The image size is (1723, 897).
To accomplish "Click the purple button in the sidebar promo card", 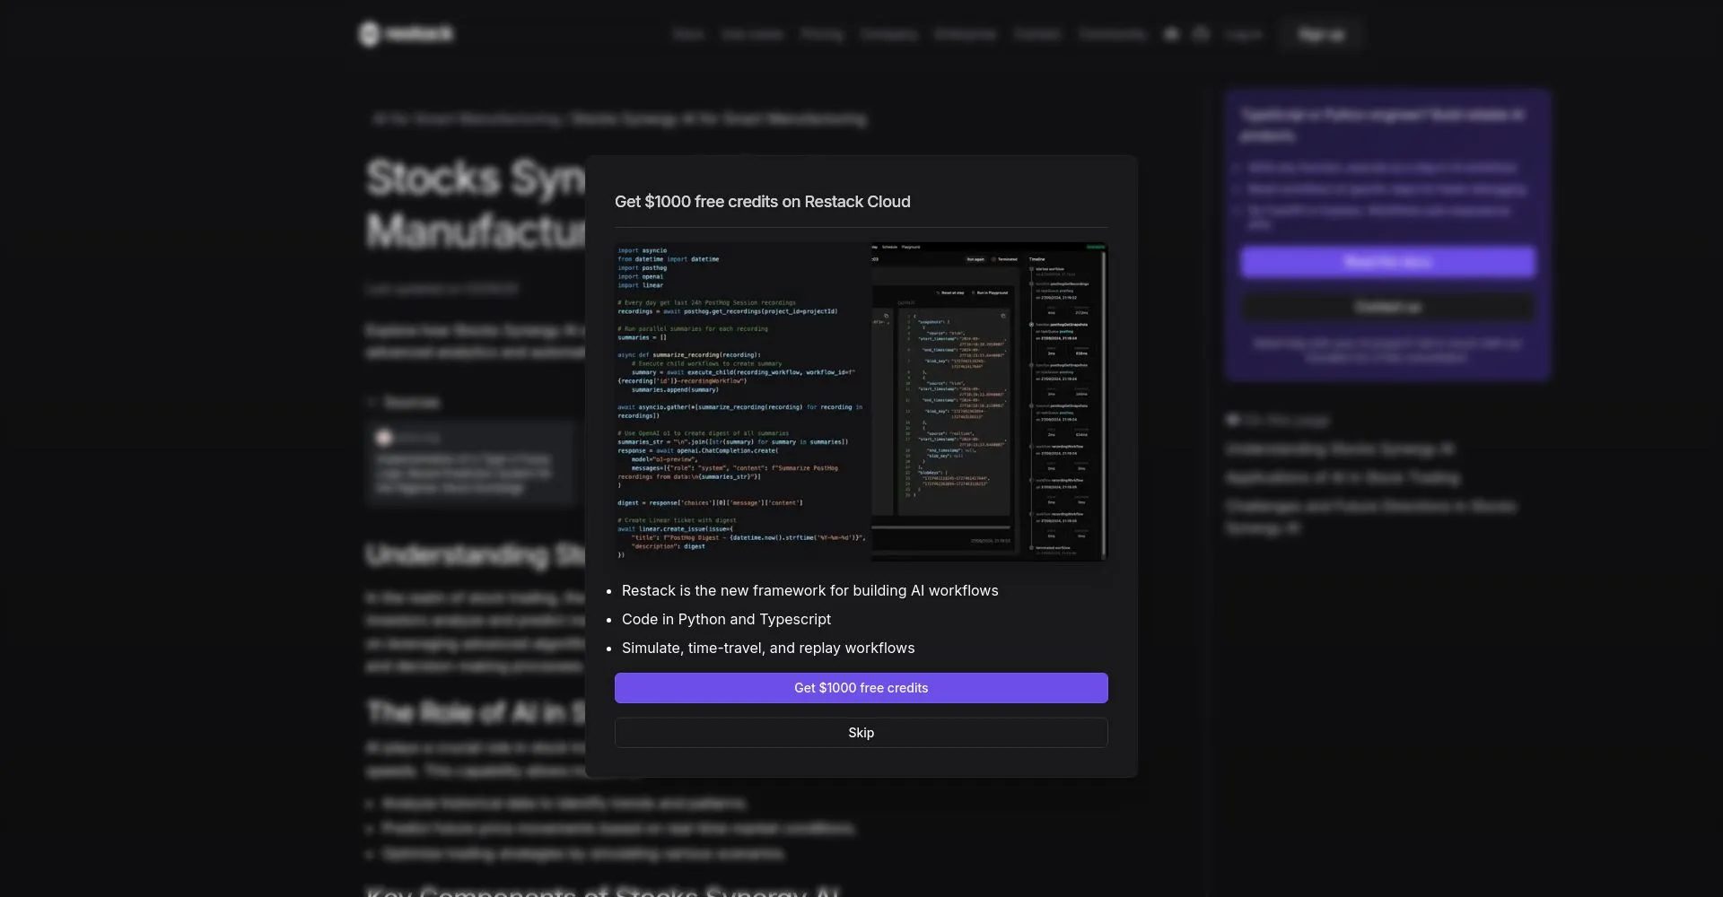I will pos(1387,262).
